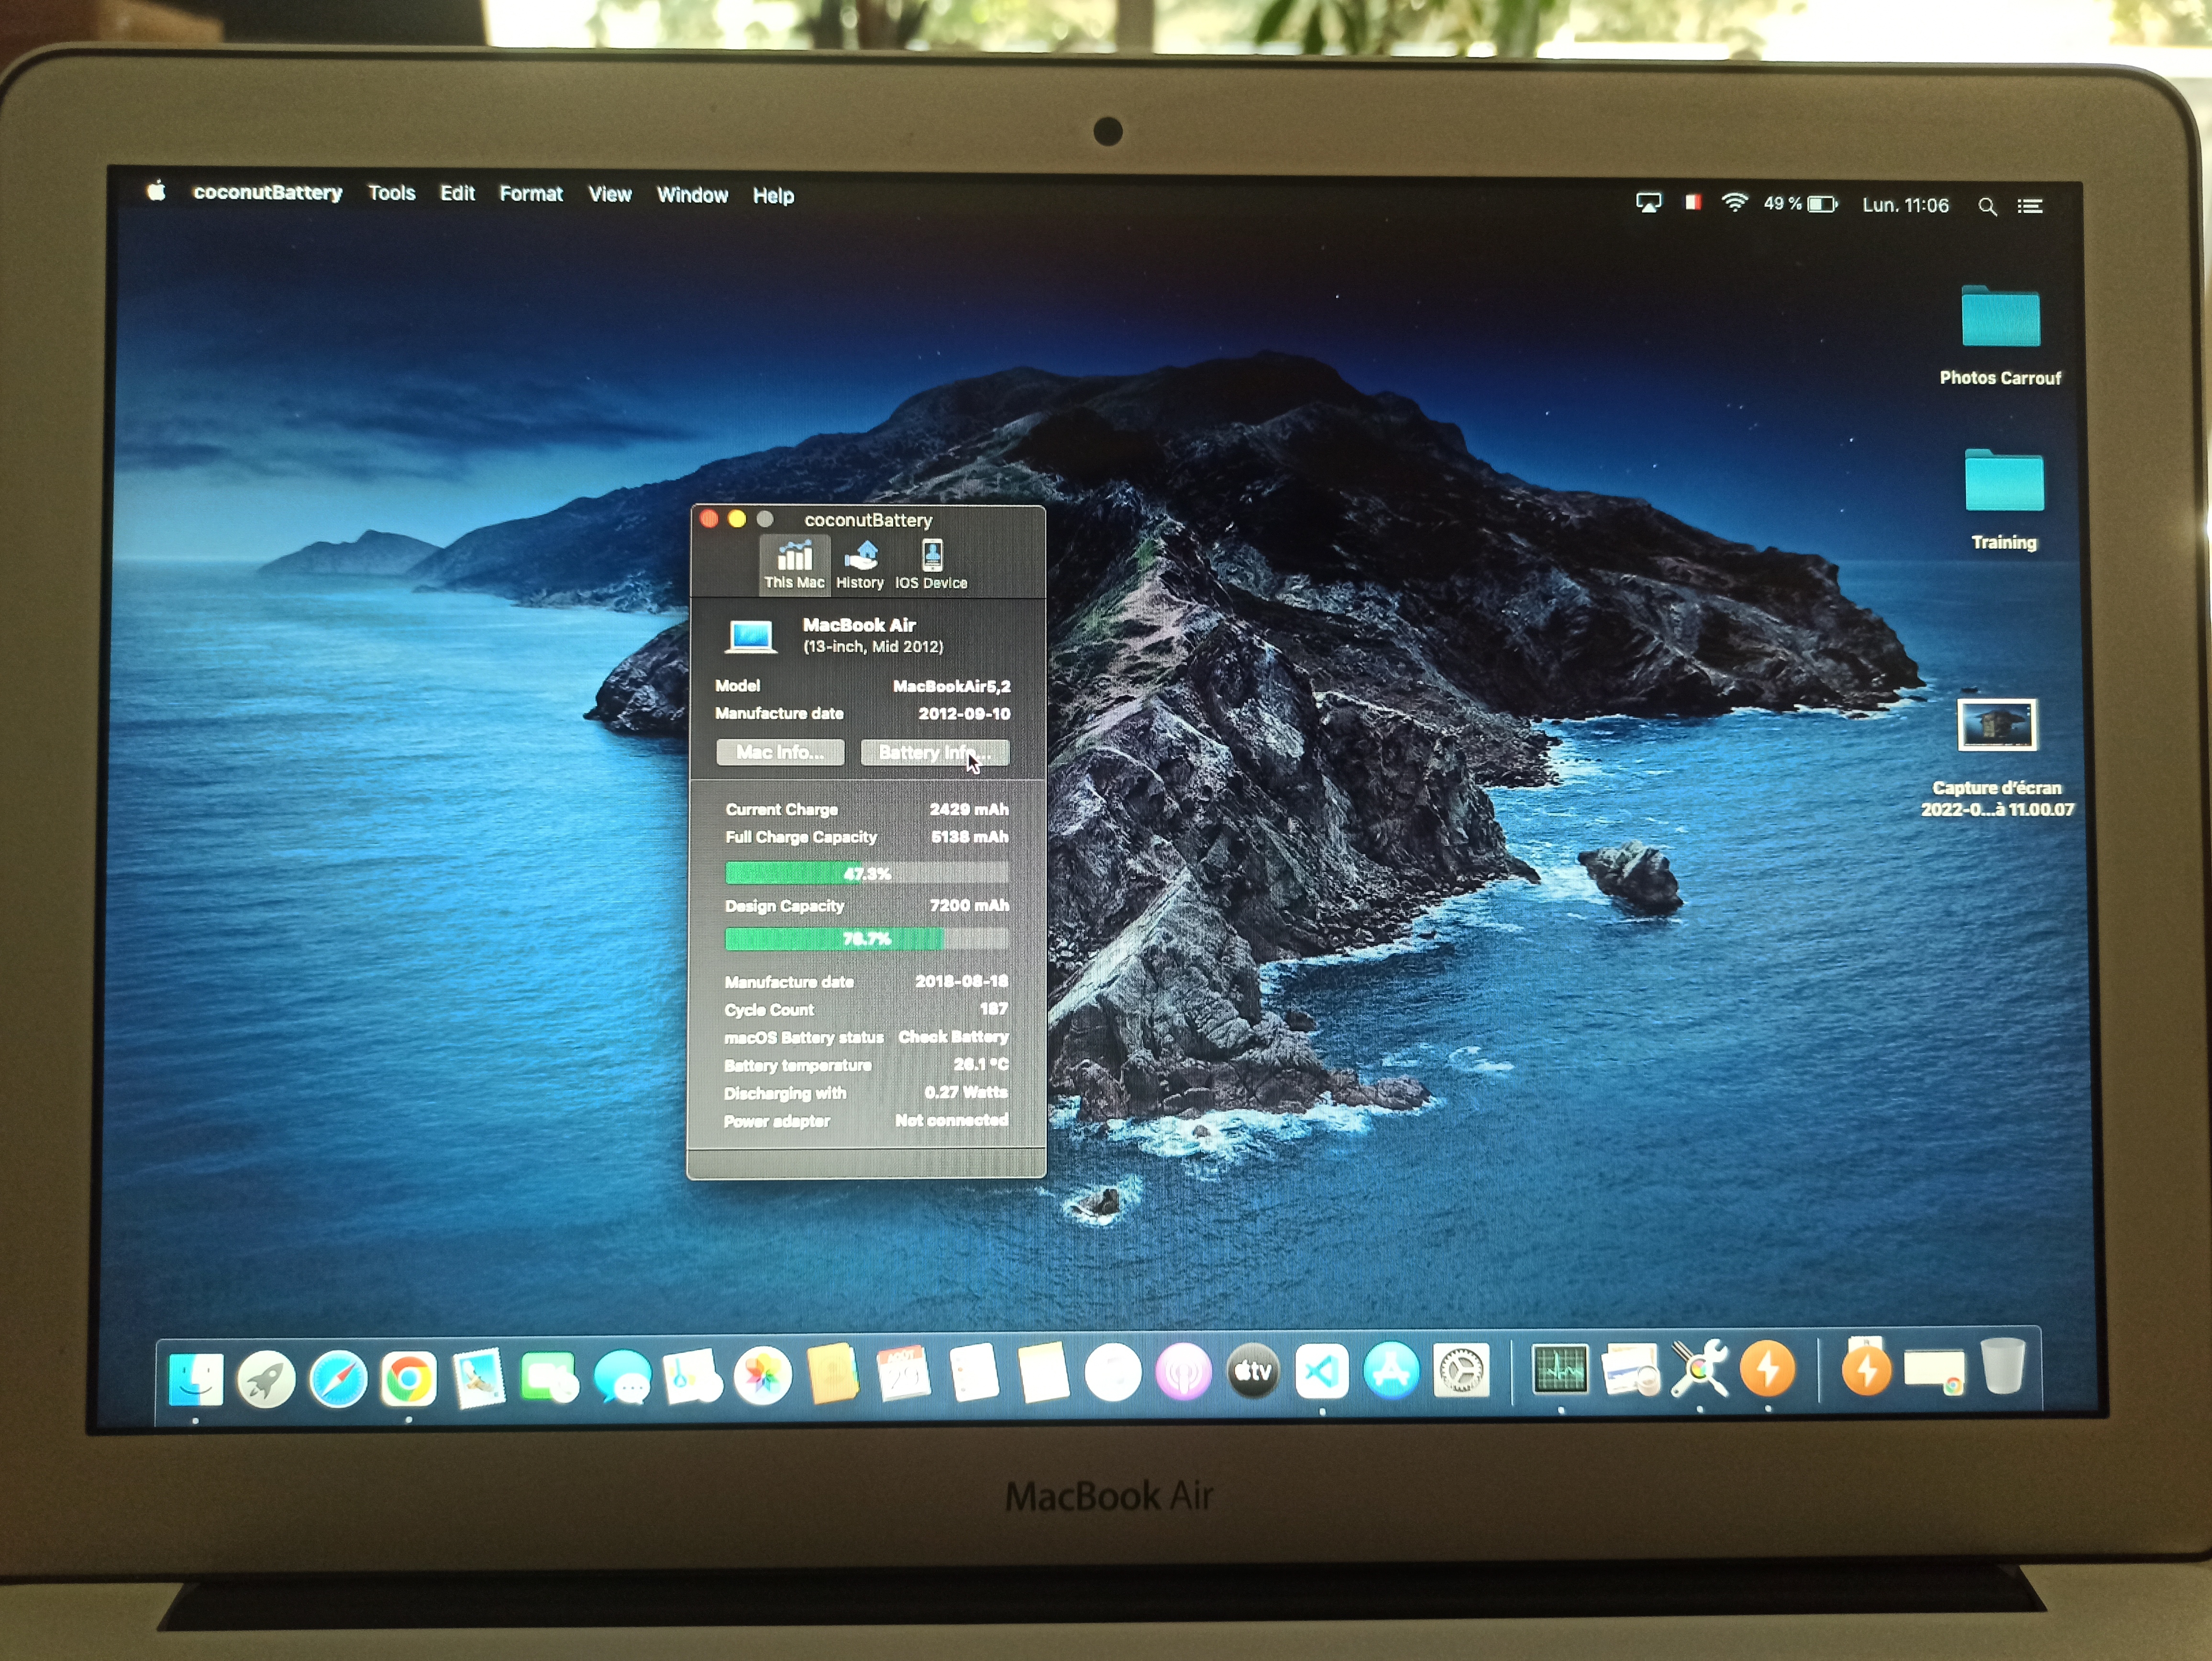Viewport: 2212px width, 1661px height.
Task: Click the Apple TV dock icon
Action: [x=1252, y=1371]
